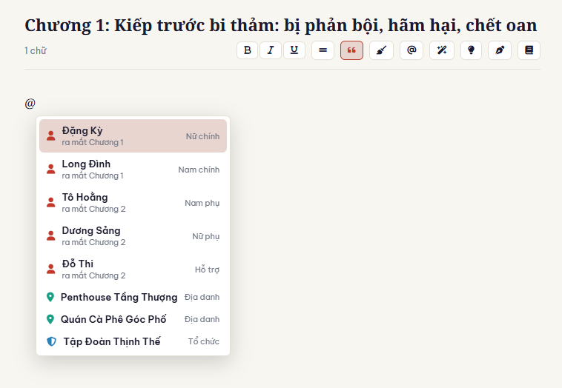This screenshot has width=562, height=388.
Task: Click the lightbulb ideas icon
Action: [471, 50]
